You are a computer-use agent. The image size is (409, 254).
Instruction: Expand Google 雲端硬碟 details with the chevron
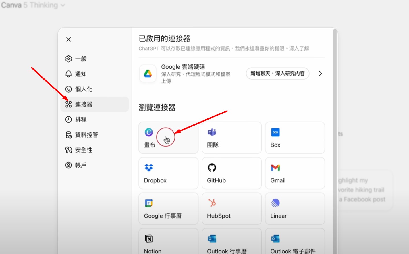point(320,74)
